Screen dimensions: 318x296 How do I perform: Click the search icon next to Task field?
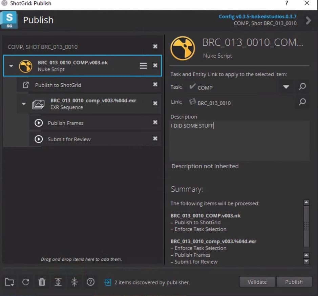click(302, 87)
